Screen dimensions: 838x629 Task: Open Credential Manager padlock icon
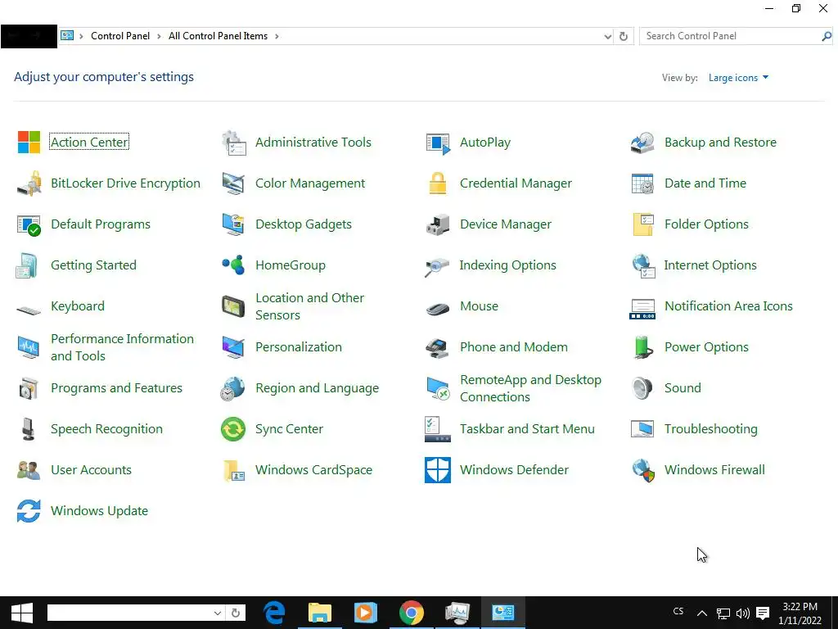438,183
